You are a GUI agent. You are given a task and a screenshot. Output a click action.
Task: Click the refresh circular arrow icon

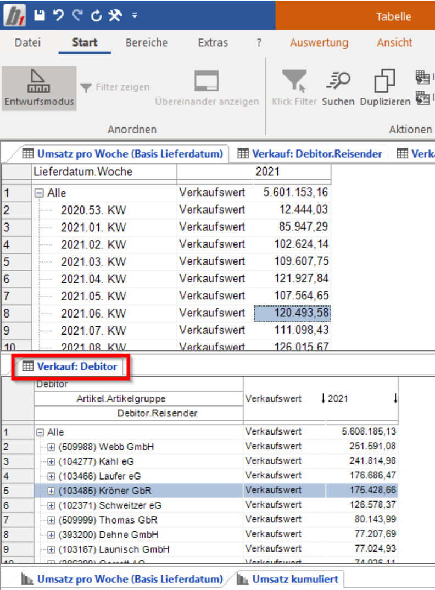pyautogui.click(x=96, y=15)
